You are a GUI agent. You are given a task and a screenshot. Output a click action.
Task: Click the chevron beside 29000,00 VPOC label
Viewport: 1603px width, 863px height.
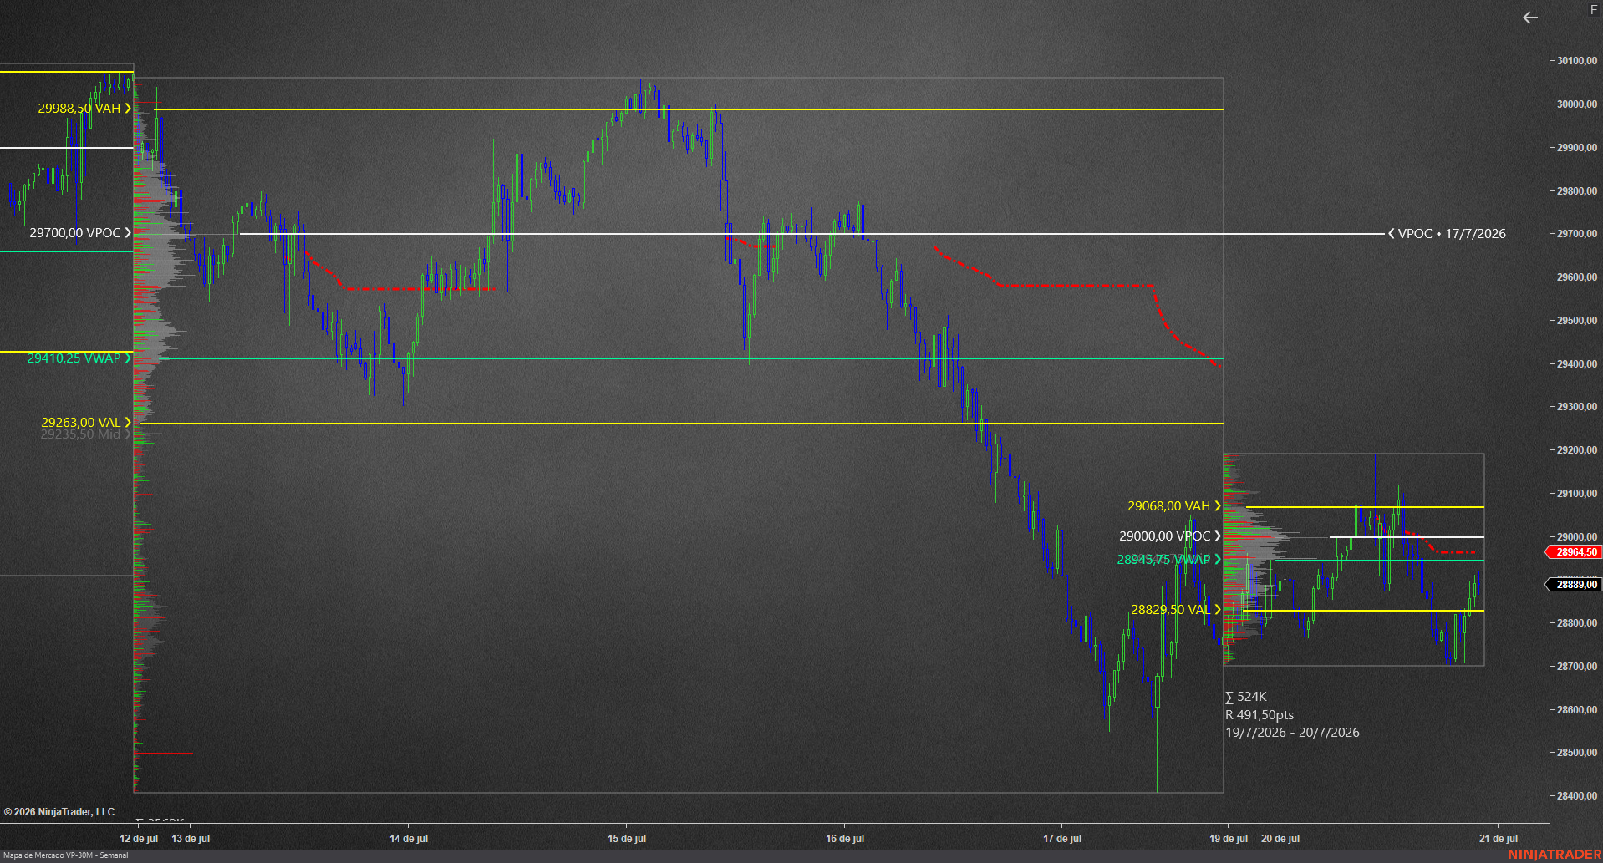tap(1218, 536)
